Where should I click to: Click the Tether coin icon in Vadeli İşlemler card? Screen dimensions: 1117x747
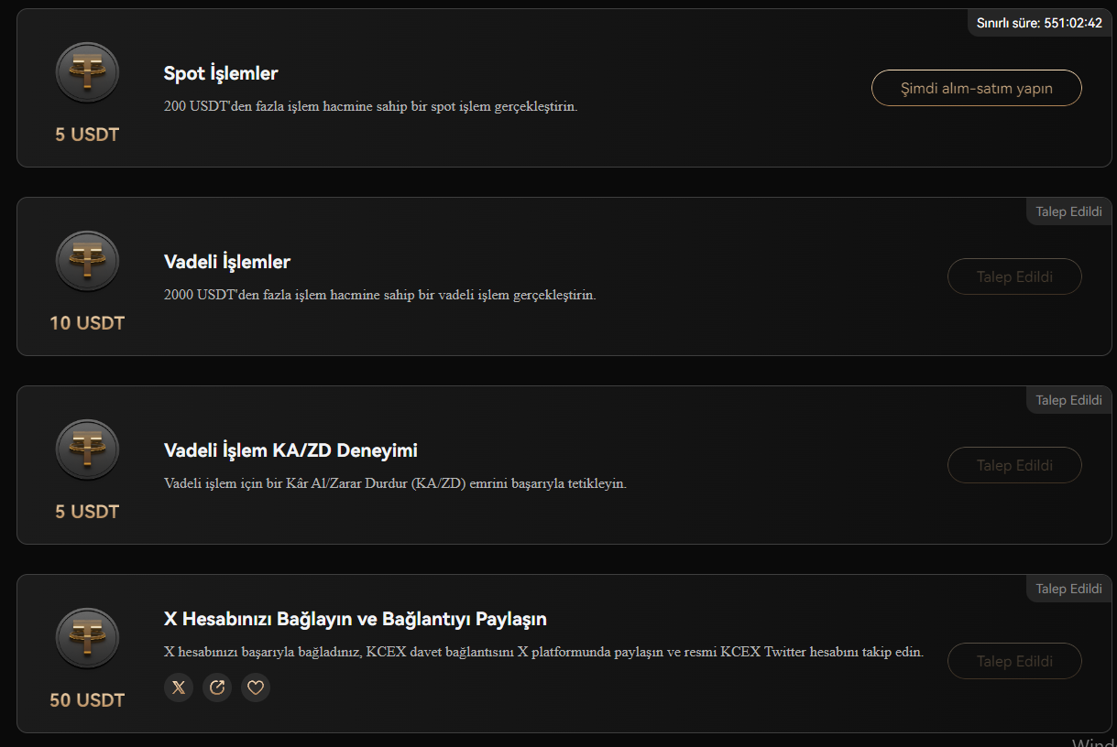[x=87, y=262]
